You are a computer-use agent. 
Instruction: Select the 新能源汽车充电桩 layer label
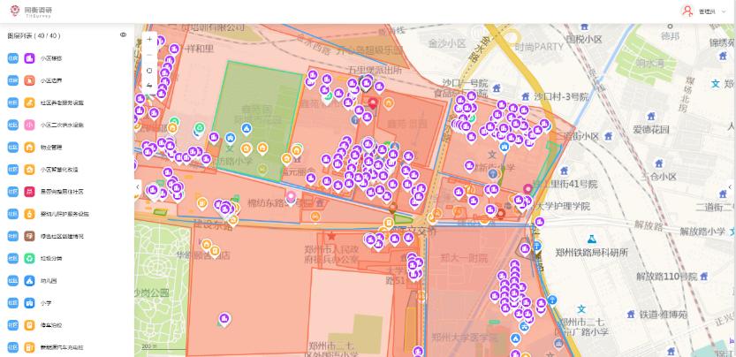(x=62, y=347)
